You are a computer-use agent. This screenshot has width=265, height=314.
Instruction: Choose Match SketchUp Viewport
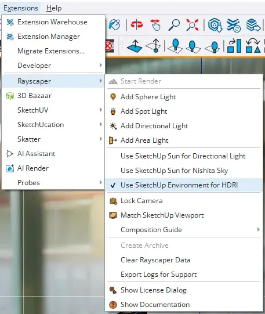click(184, 215)
